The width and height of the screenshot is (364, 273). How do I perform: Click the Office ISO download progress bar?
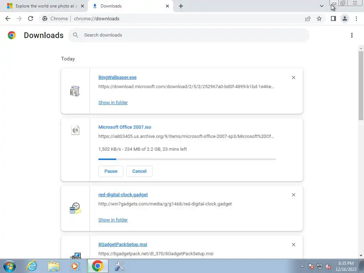coord(187,159)
